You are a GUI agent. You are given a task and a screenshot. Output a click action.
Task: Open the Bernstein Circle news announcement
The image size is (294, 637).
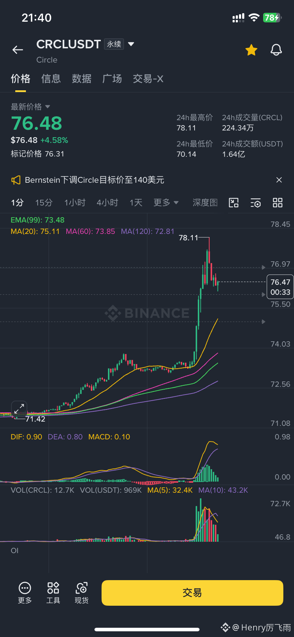click(94, 180)
